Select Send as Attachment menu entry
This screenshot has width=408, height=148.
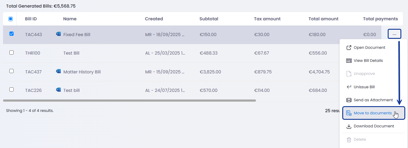click(373, 100)
